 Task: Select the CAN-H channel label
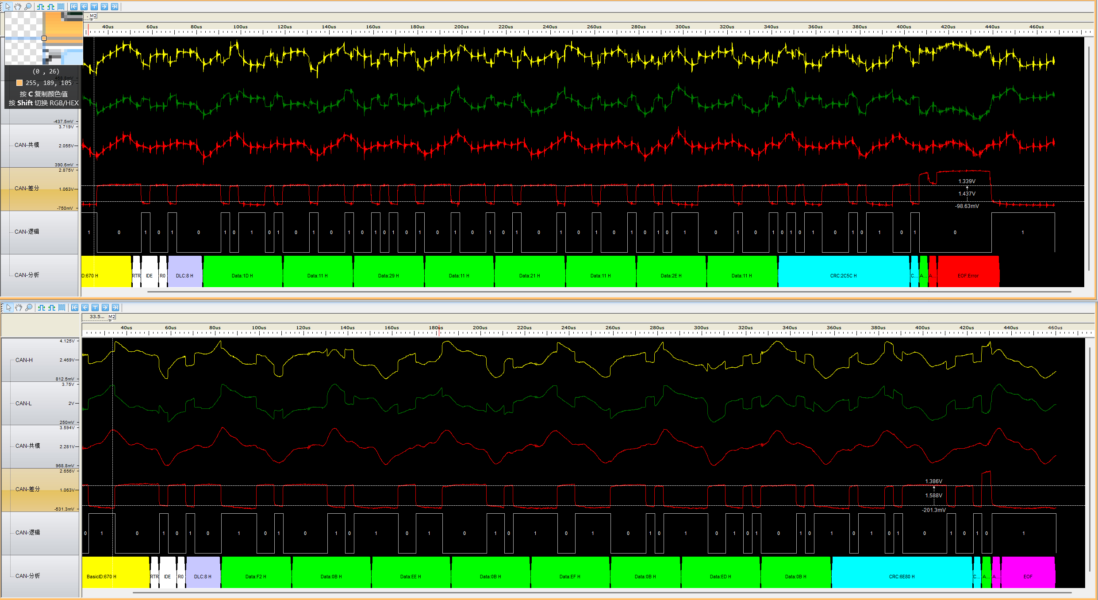point(24,360)
